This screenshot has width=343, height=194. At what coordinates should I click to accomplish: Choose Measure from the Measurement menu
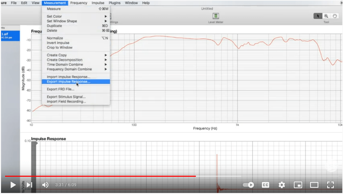click(x=76, y=9)
